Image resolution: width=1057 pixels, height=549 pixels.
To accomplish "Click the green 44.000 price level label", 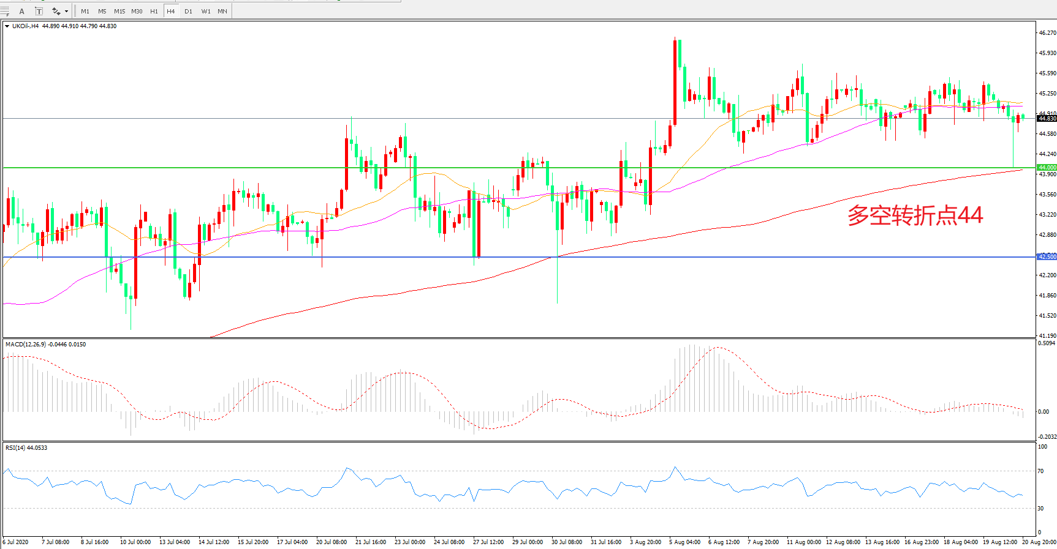I will [x=1047, y=167].
